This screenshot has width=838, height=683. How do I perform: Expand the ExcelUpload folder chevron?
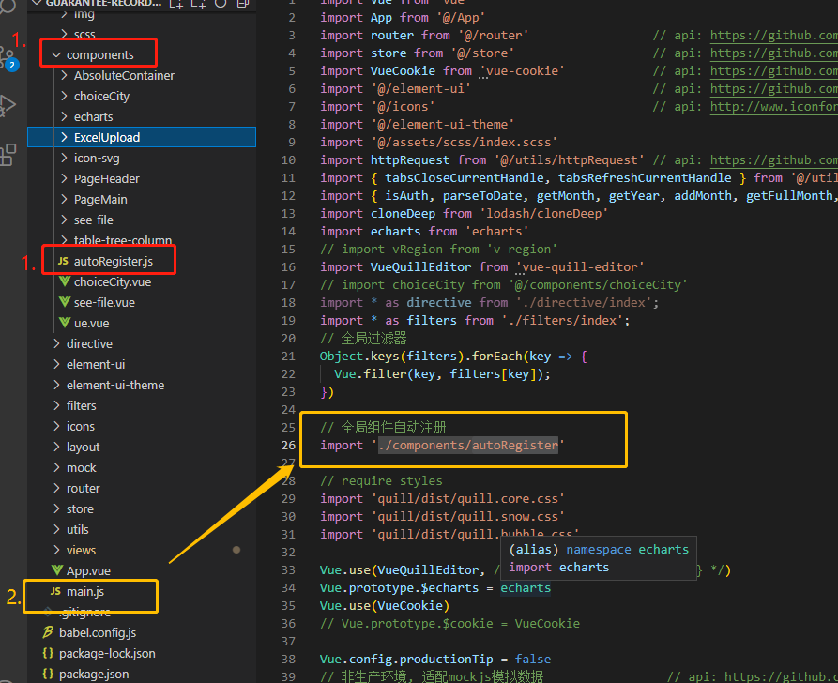[64, 137]
